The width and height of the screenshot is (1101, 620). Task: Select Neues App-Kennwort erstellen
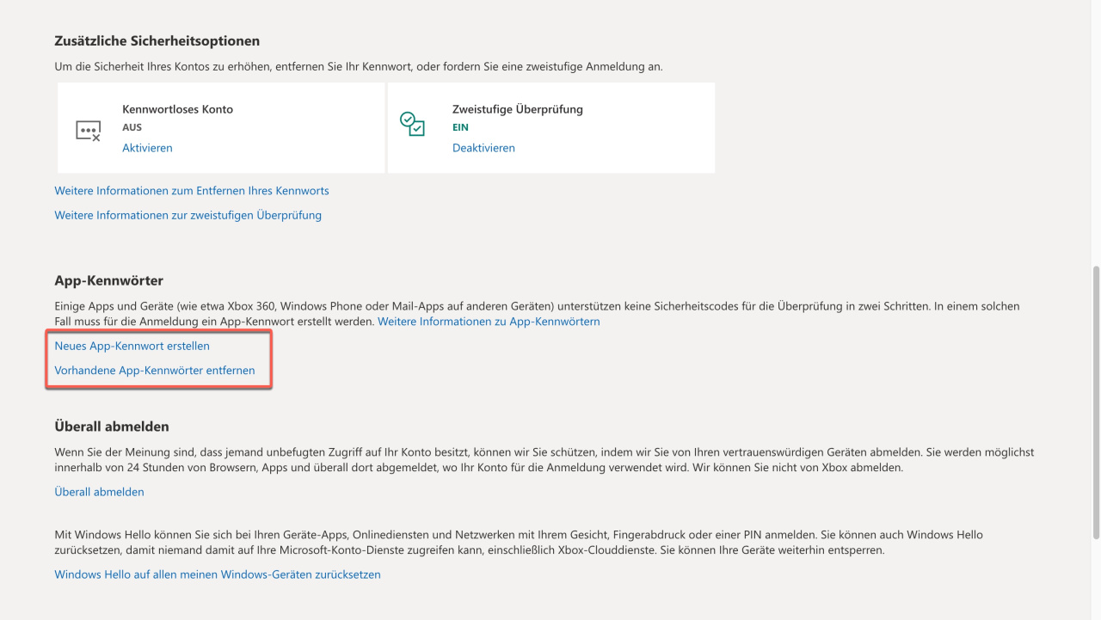(x=132, y=346)
